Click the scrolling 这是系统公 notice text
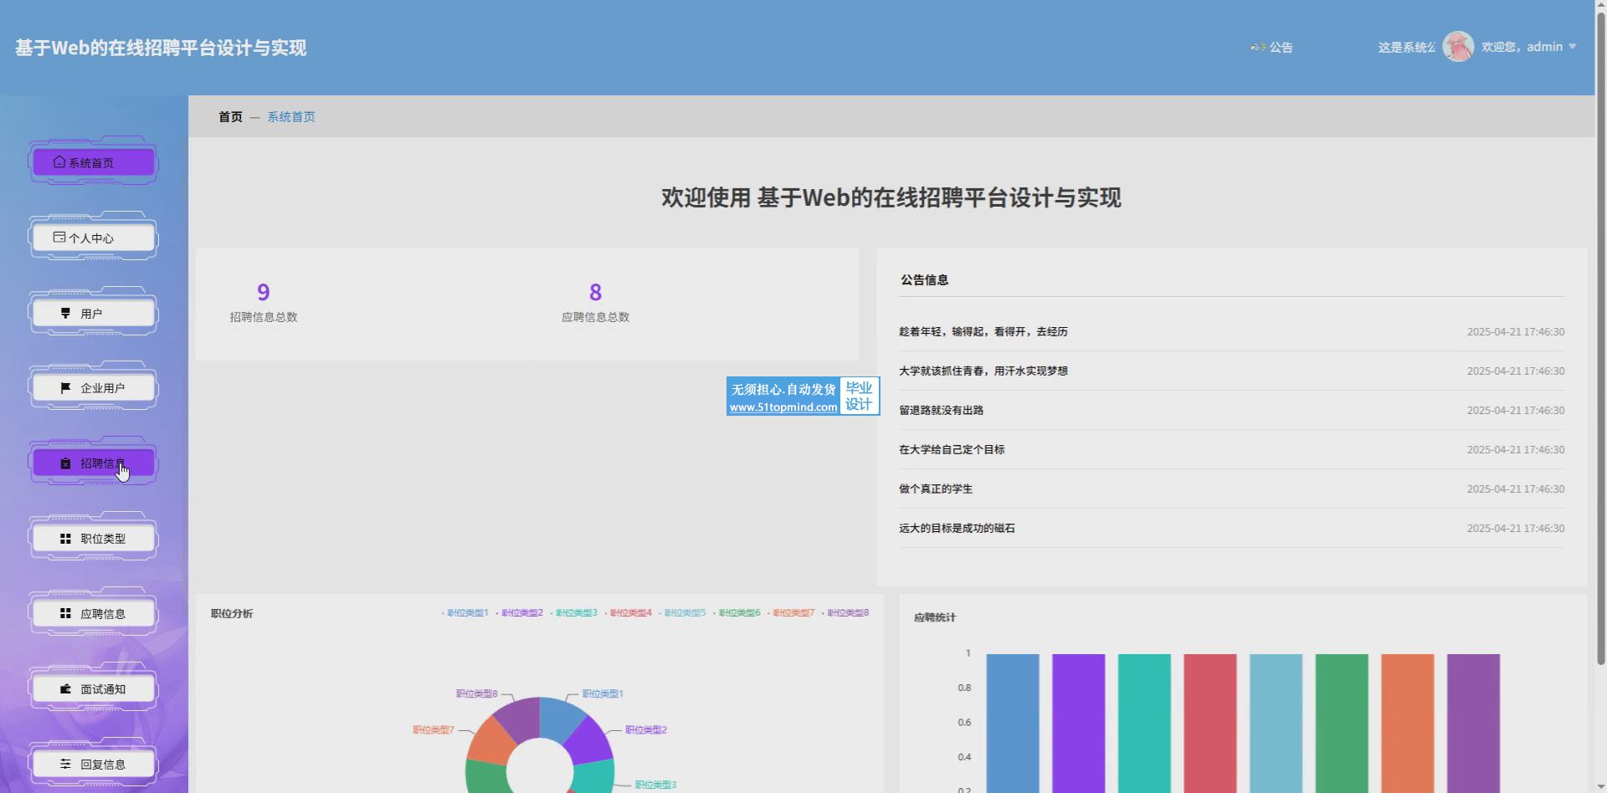The image size is (1607, 793). (1406, 48)
